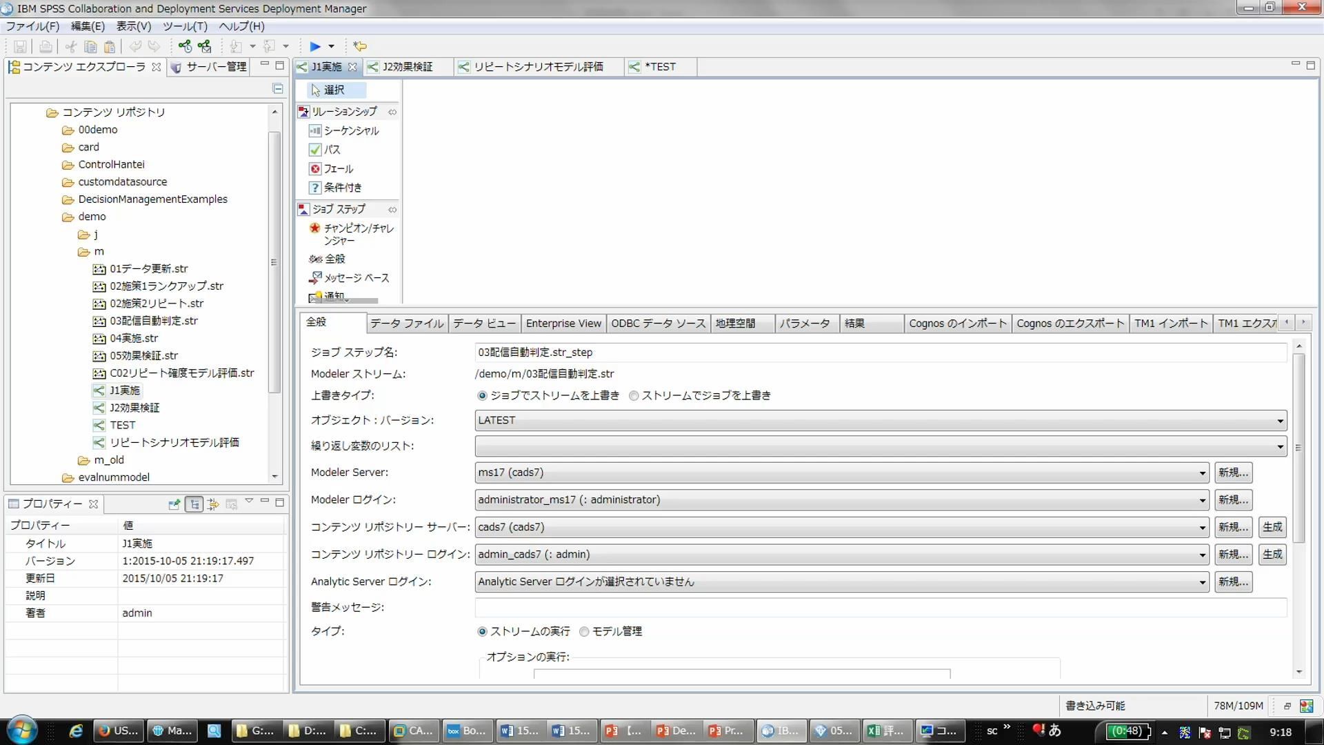Select the Message-based job step tool

point(356,278)
